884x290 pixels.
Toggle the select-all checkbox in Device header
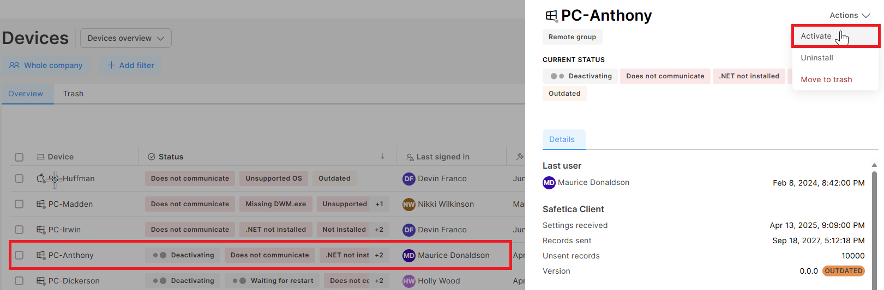point(19,157)
